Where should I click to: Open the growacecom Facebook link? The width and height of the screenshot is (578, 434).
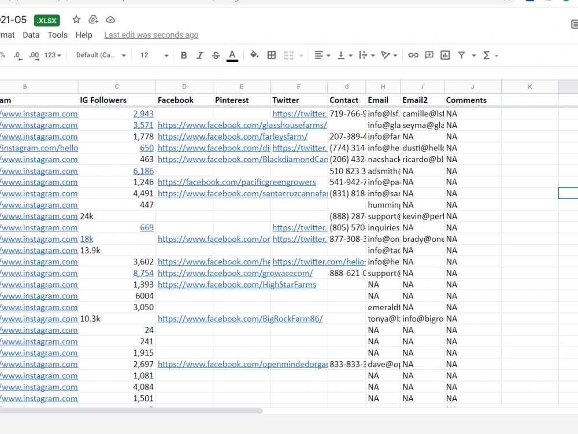tap(235, 273)
